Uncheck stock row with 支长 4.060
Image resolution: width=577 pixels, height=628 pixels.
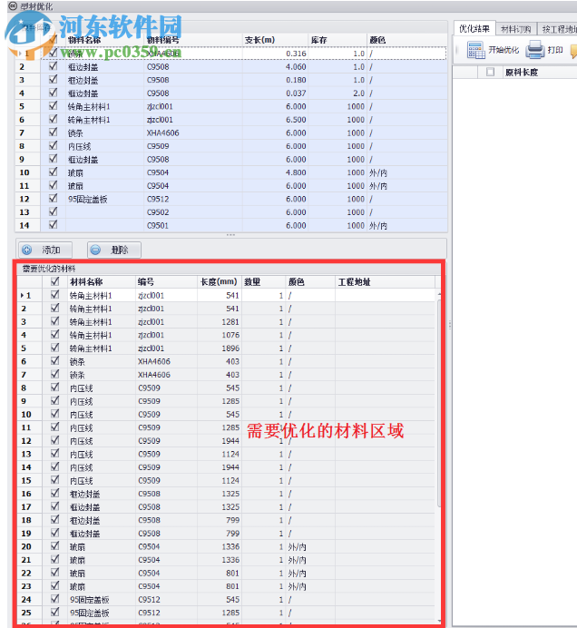53,66
